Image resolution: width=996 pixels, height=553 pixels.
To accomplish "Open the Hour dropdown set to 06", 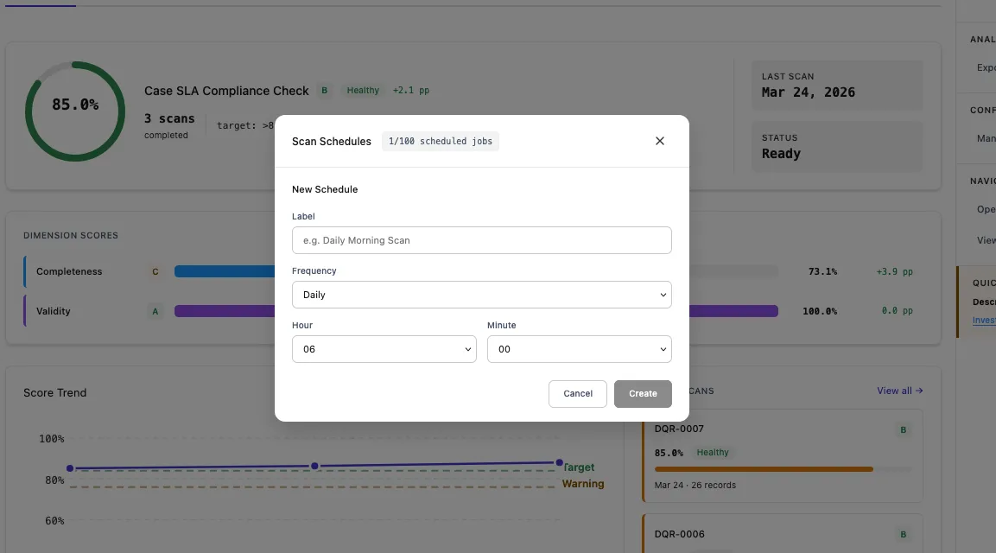I will coord(384,349).
